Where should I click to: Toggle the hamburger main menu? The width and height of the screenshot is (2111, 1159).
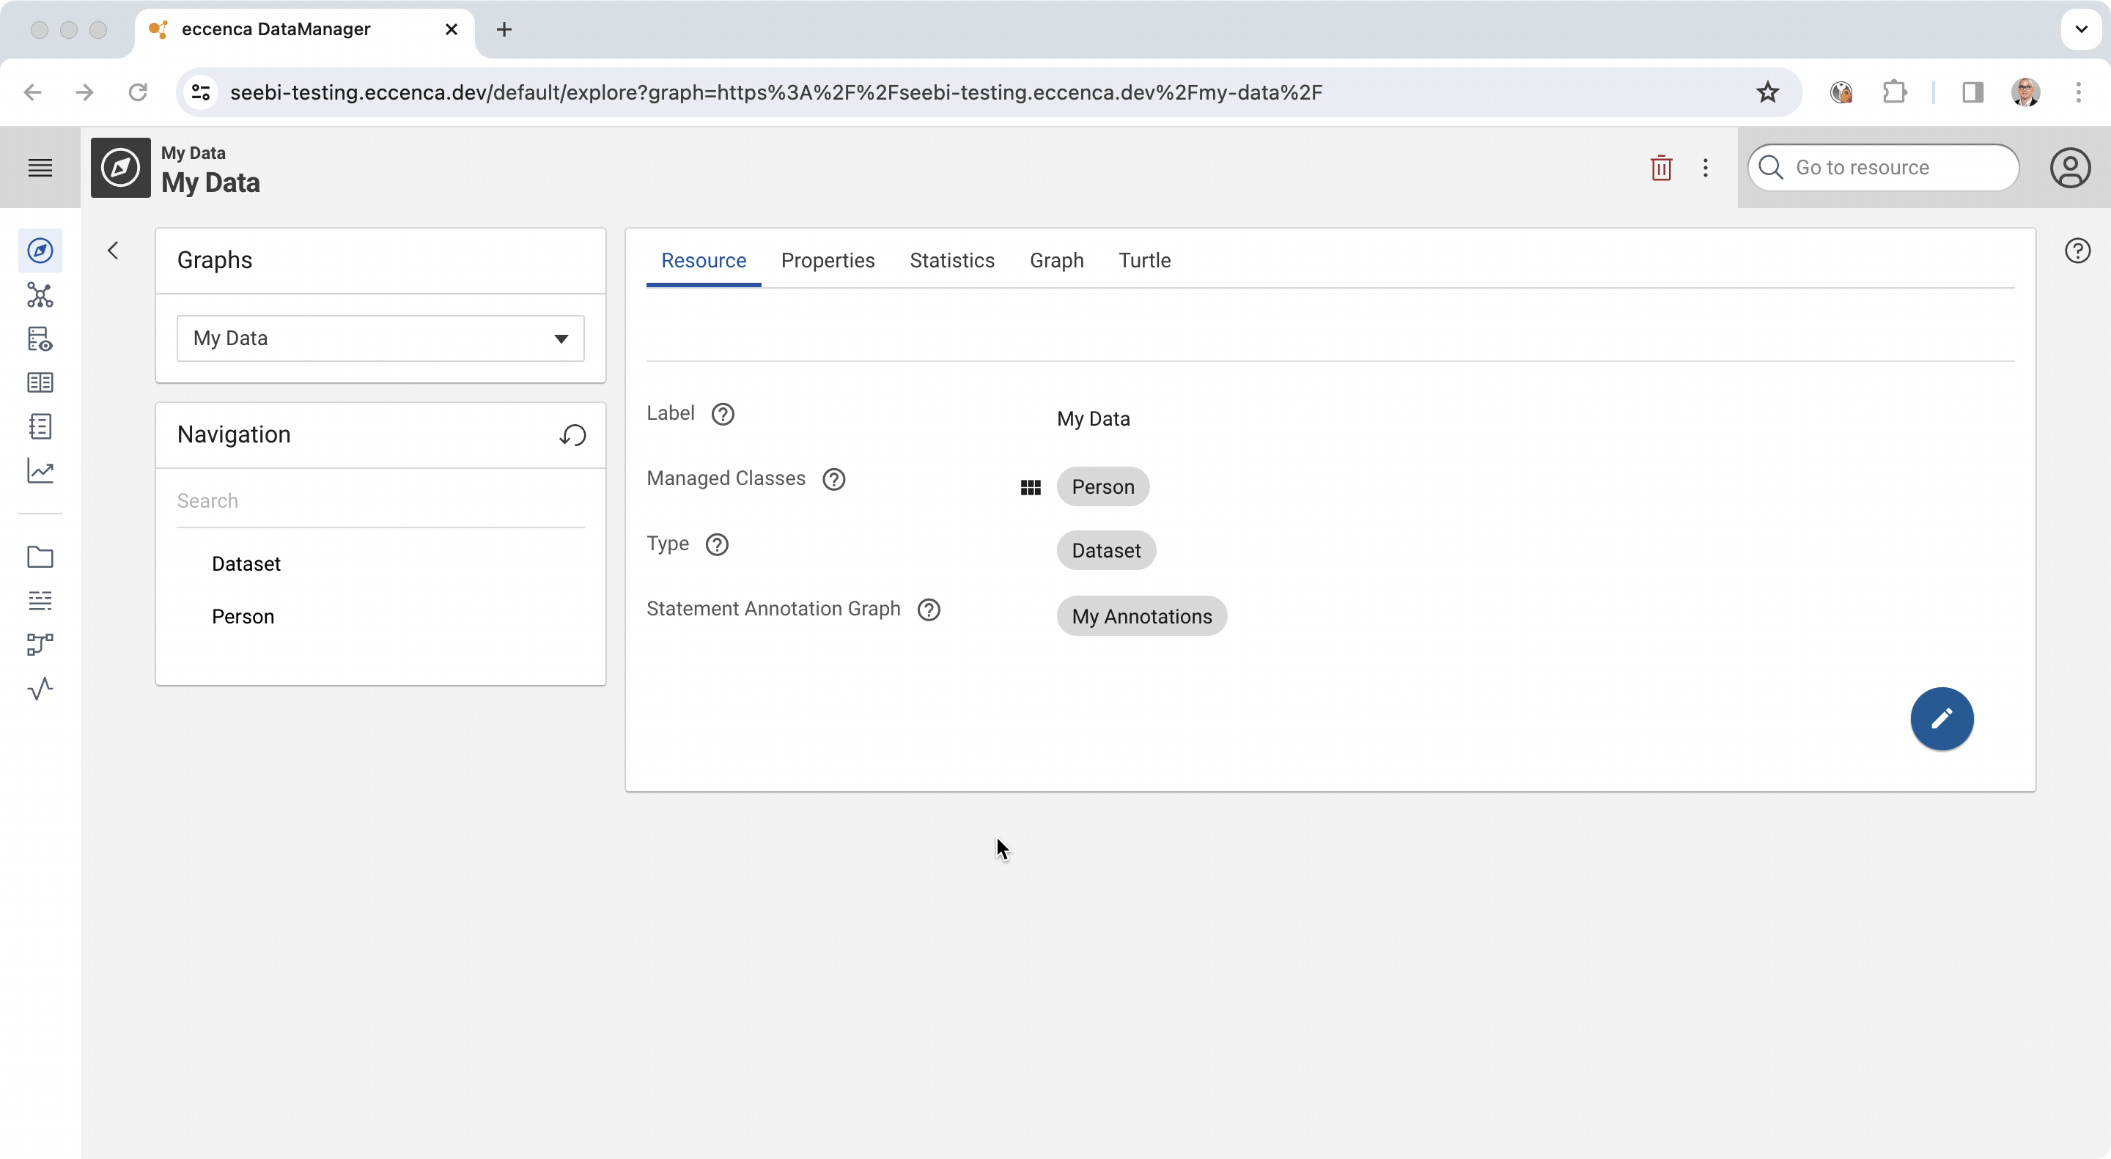click(40, 168)
